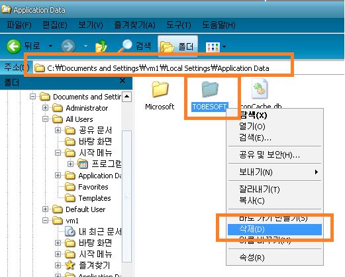
Task: Click the address bar path field
Action: click(162, 68)
